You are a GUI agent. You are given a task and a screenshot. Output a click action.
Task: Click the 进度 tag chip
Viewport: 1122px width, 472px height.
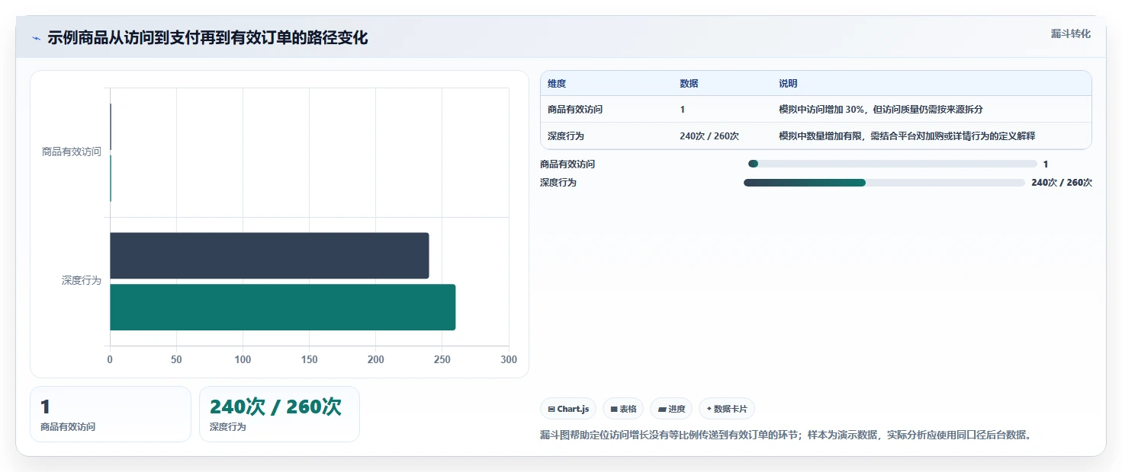[x=671, y=409]
